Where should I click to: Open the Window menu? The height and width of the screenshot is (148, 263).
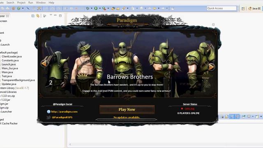[41, 3]
